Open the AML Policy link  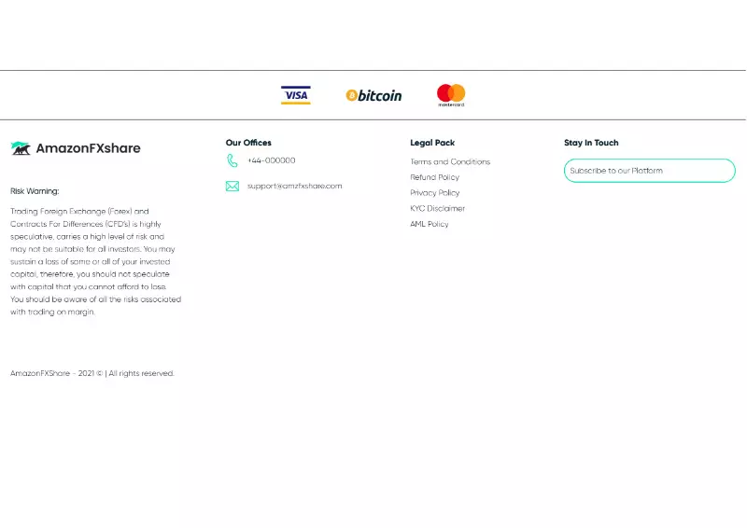click(430, 224)
